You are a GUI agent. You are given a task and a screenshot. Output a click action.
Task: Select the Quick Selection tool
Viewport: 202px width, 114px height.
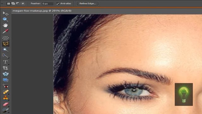(x=5, y=56)
